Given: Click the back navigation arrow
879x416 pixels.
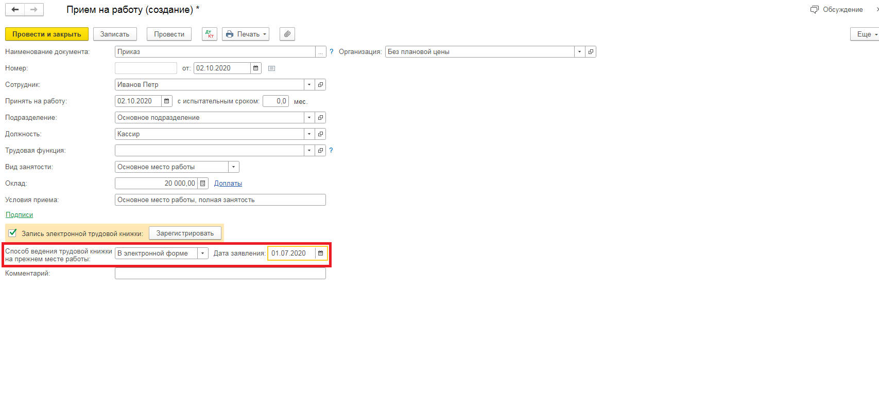Looking at the screenshot, I should tap(15, 10).
